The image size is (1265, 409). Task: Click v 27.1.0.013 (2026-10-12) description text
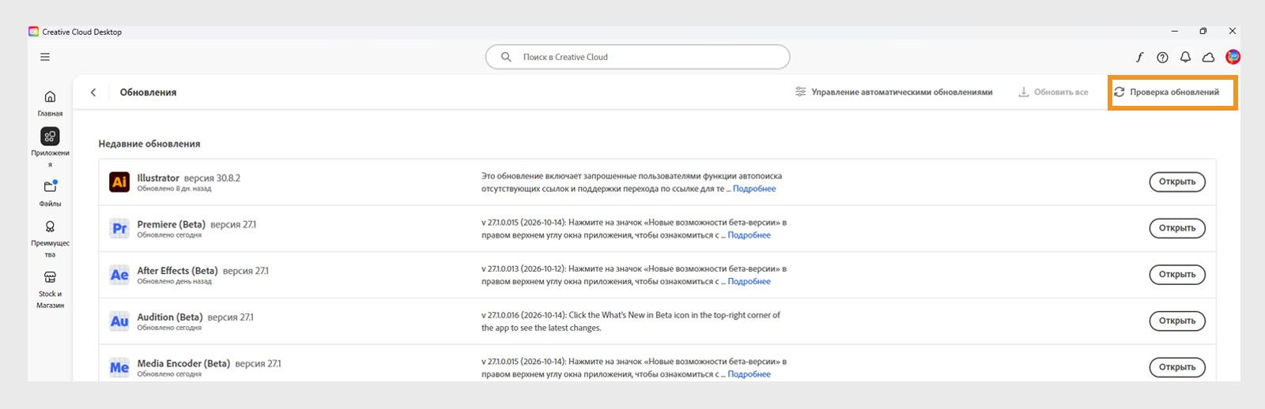click(x=634, y=275)
